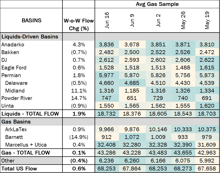Click Total US Flow's 0.6% change
Screen dimensions: 220x173
[79, 169]
